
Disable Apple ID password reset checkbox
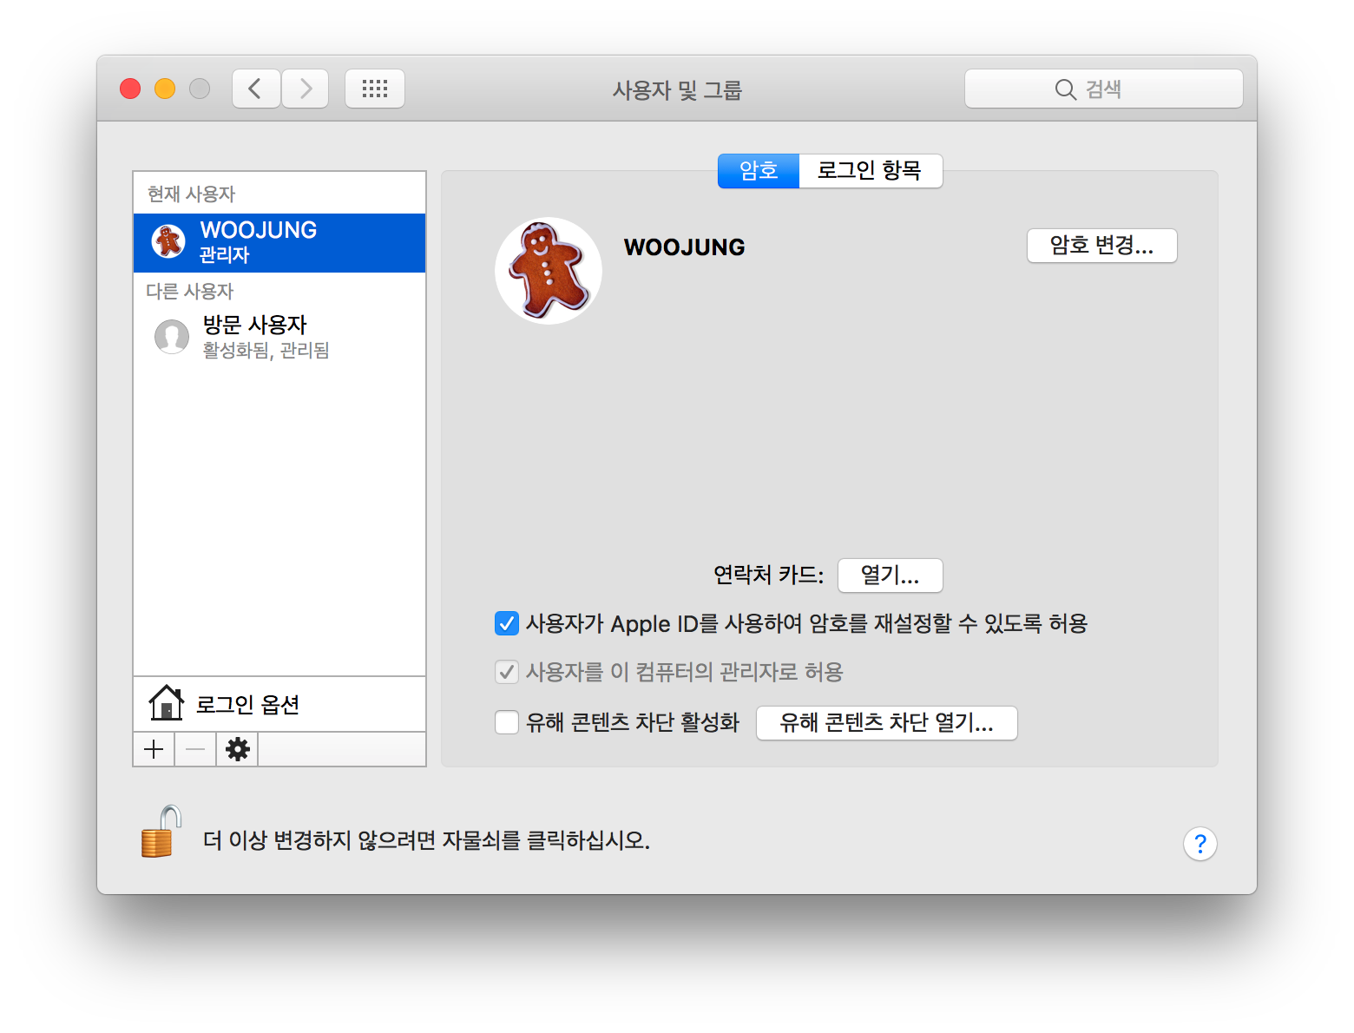pos(507,623)
